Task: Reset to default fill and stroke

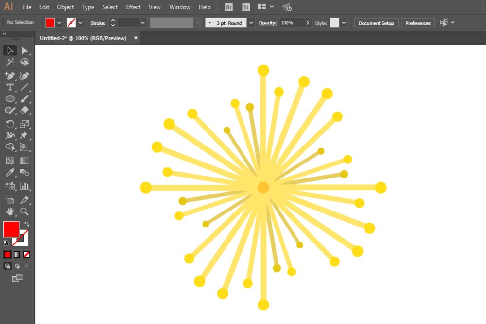Action: tap(5, 243)
